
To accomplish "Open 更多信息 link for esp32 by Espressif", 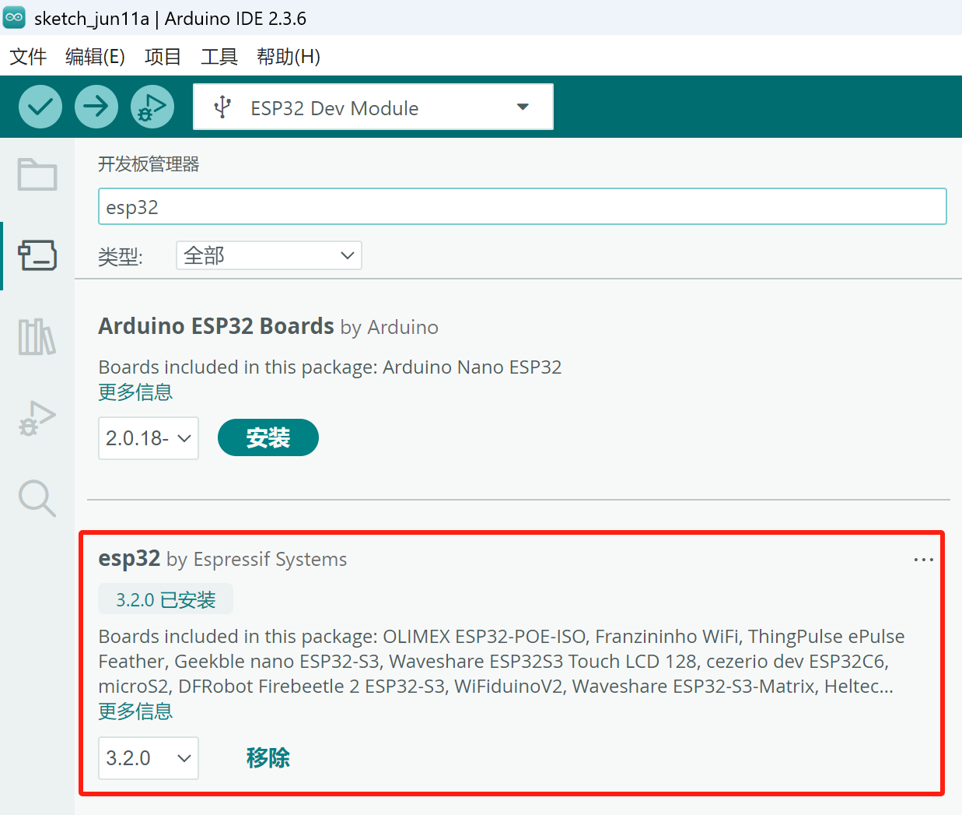I will coord(135,711).
